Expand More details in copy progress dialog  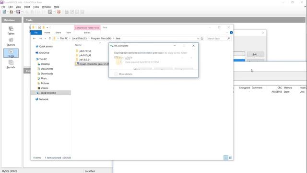point(123,74)
